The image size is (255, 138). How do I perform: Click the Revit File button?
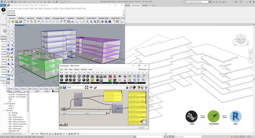3,5
